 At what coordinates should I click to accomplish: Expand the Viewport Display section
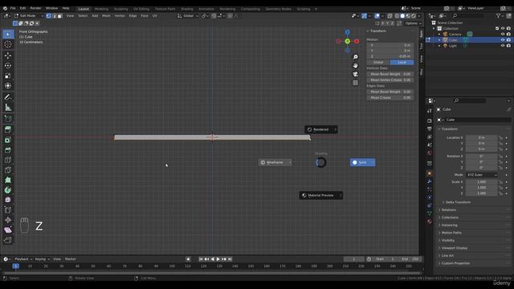click(454, 248)
